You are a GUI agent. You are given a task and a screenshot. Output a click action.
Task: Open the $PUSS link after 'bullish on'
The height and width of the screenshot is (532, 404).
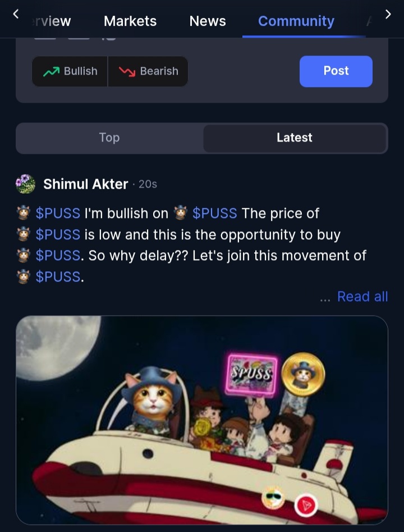(214, 213)
